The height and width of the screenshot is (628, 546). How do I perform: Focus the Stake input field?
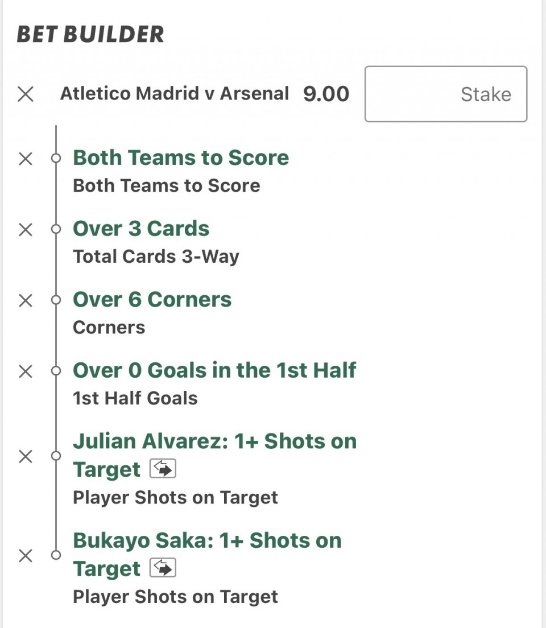pos(445,94)
